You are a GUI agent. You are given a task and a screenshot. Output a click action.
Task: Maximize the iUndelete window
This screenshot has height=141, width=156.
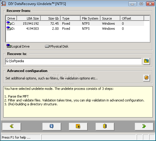pyautogui.click(x=141, y=4)
